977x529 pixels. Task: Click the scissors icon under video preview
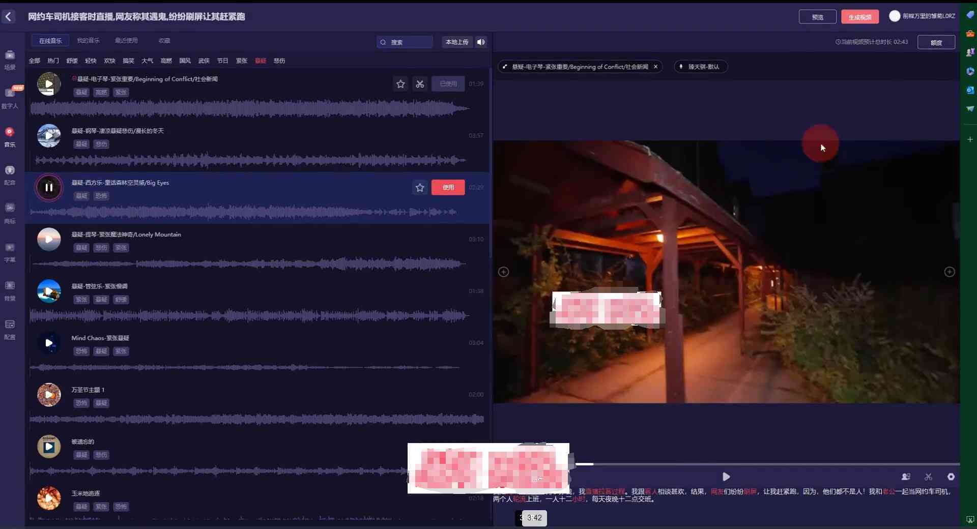(929, 477)
